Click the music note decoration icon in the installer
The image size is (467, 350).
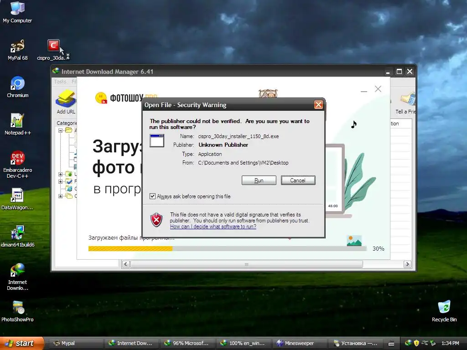[x=353, y=124]
